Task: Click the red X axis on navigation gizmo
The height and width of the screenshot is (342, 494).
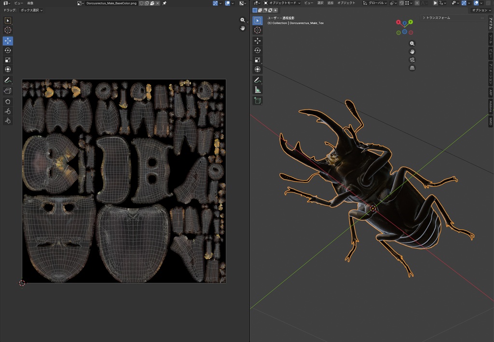Action: pyautogui.click(x=398, y=22)
